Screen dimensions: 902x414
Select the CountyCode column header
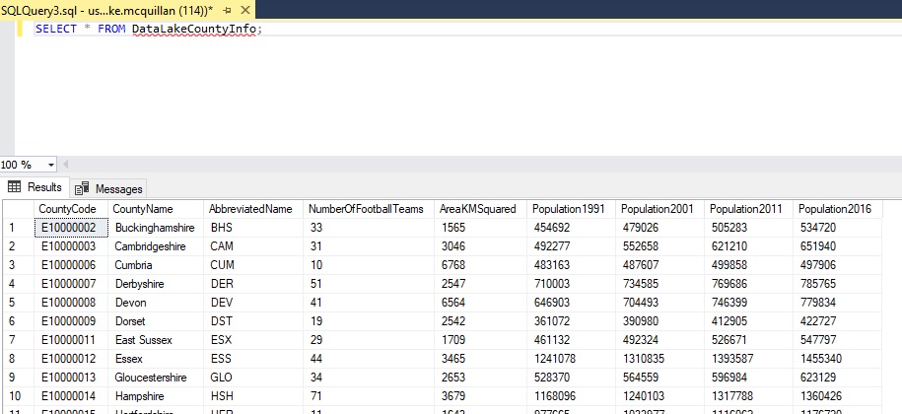tap(67, 209)
